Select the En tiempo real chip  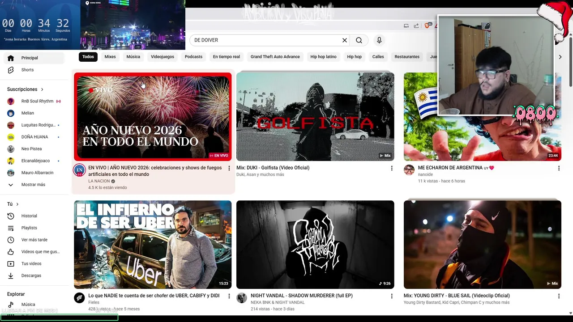227,57
